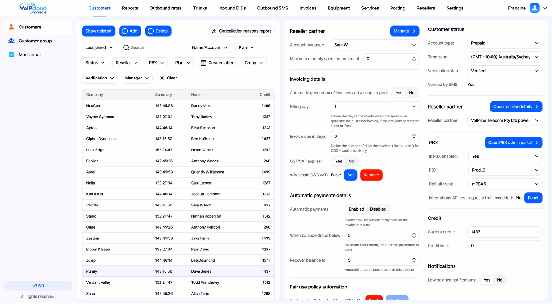Image resolution: width=552 pixels, height=304 pixels.
Task: Click stepper arrows of Invoice due in days
Action: coord(414,136)
